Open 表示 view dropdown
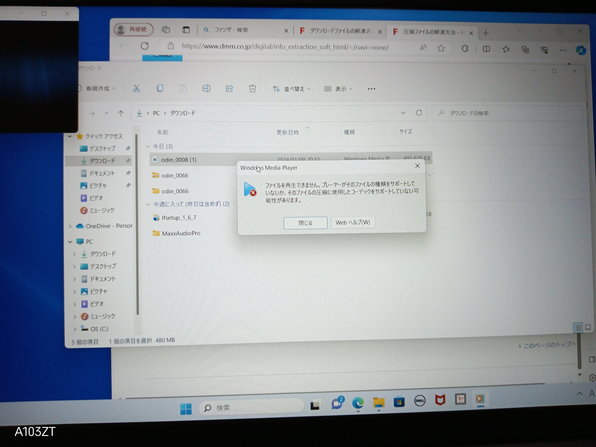 pos(338,89)
